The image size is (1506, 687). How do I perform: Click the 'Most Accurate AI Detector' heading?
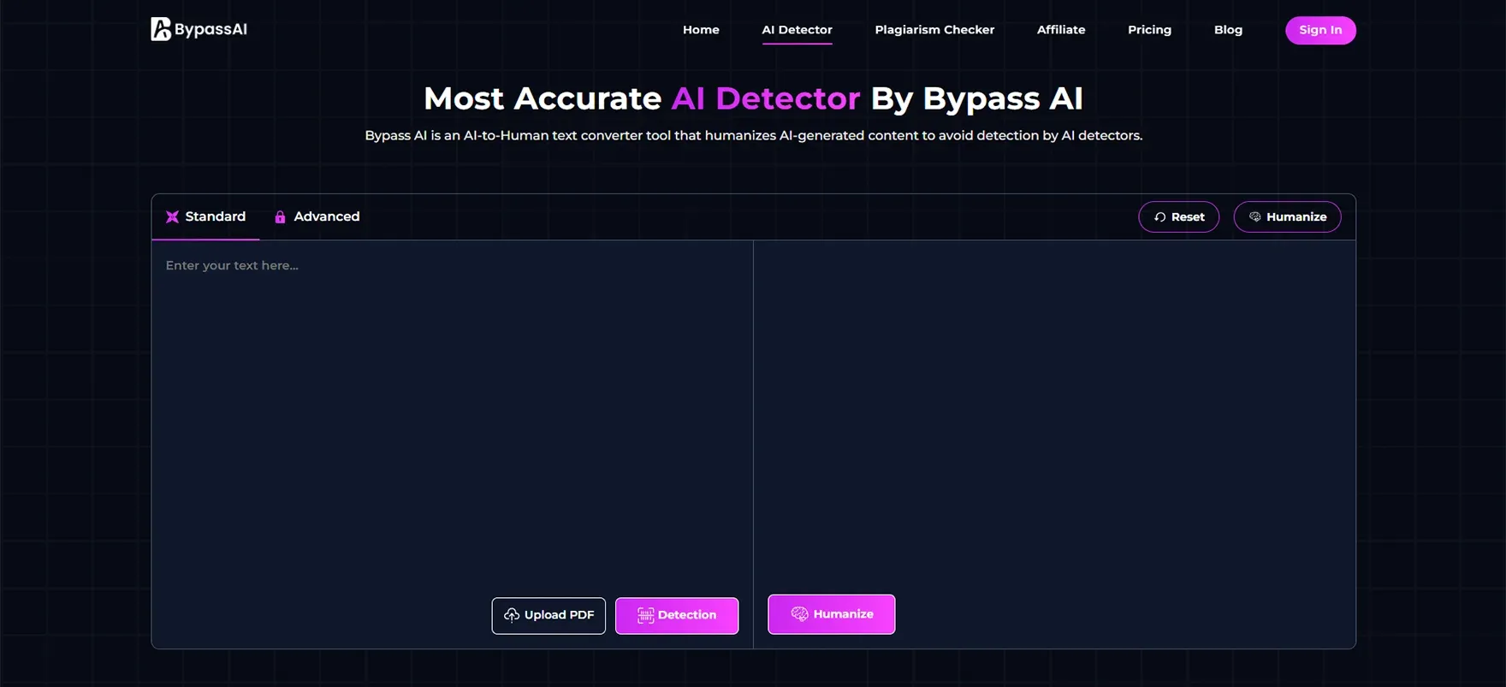click(x=753, y=98)
